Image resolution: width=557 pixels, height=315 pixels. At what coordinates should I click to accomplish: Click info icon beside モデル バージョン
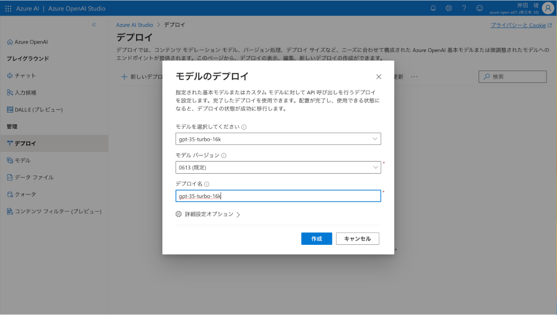click(x=224, y=155)
